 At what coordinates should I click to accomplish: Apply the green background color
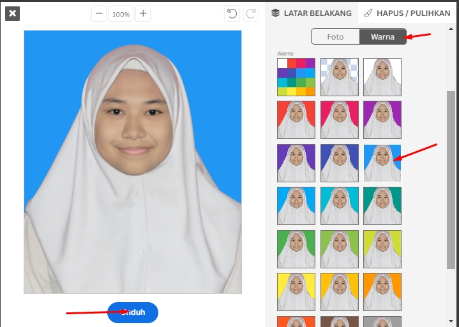click(296, 249)
